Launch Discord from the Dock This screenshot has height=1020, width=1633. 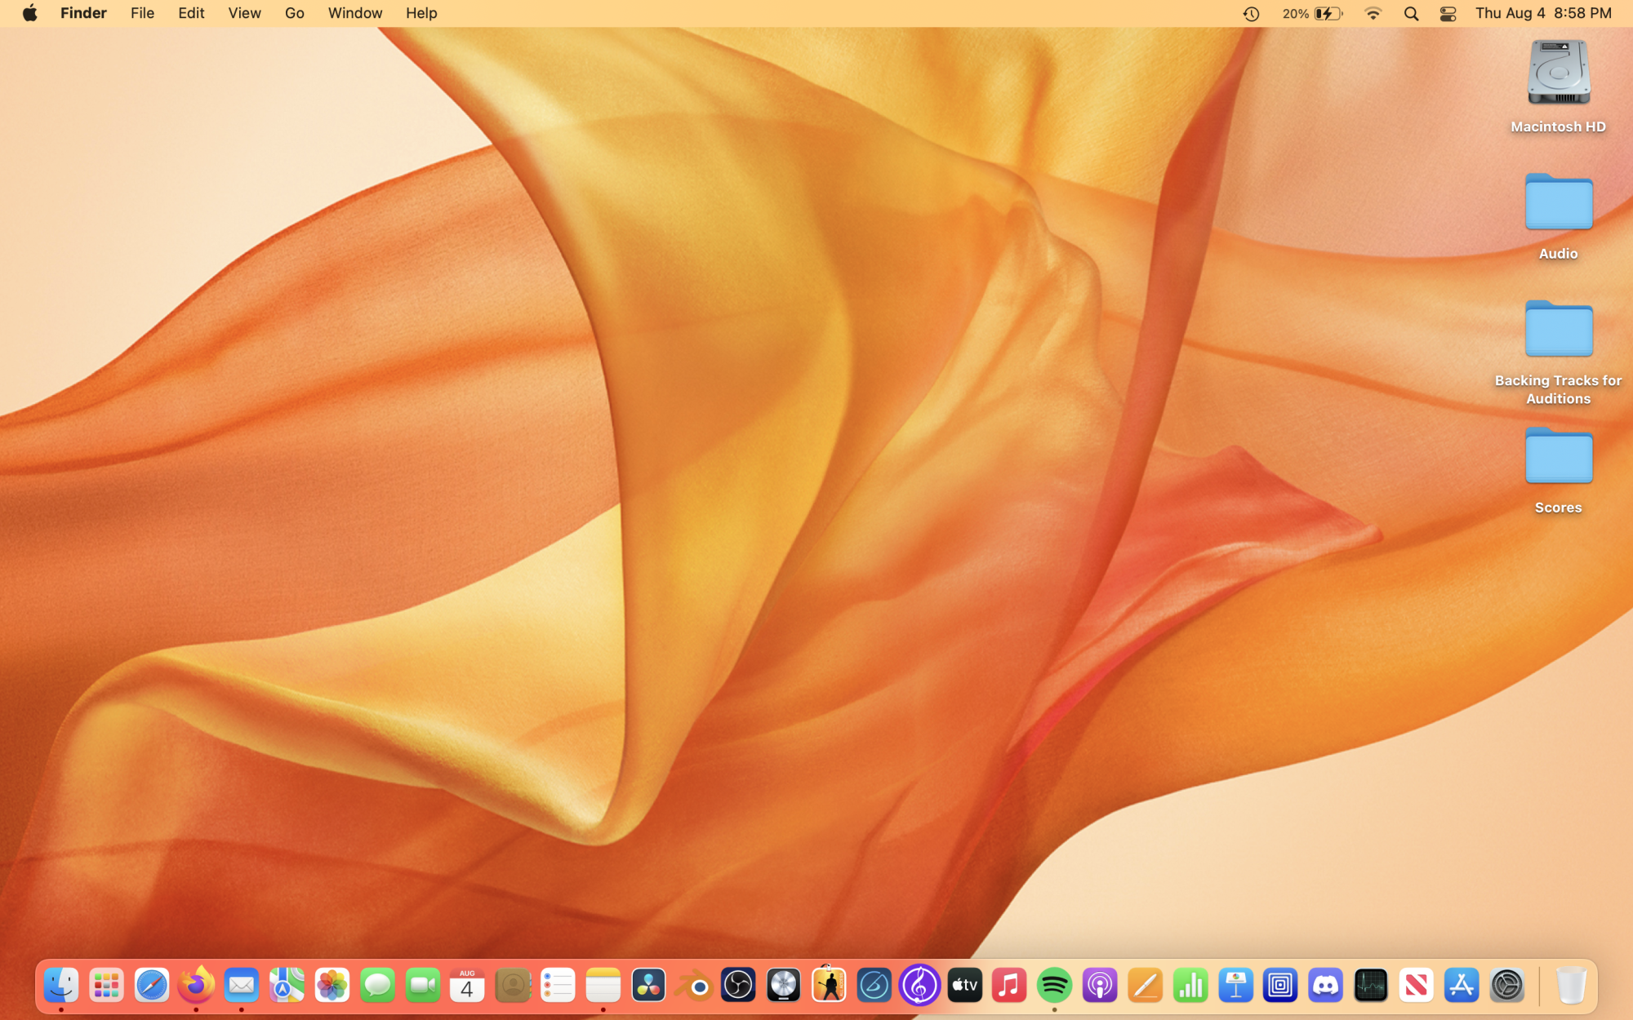click(x=1325, y=986)
